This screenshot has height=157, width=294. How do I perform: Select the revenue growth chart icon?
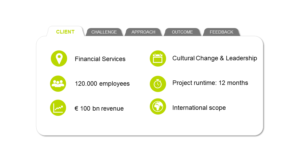tap(58, 108)
